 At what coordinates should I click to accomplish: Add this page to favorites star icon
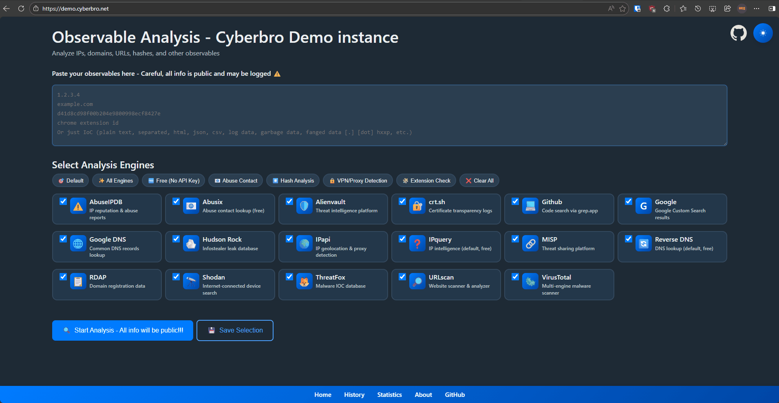tap(622, 9)
